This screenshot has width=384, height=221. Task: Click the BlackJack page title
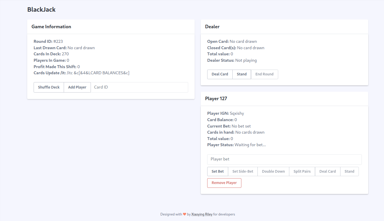click(x=41, y=10)
